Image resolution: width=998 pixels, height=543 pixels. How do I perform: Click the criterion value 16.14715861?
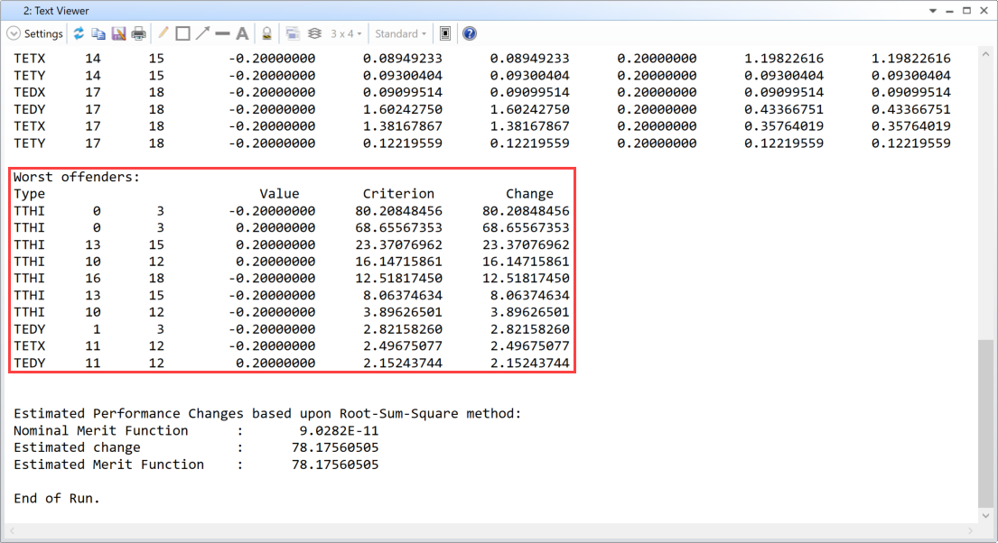398,262
